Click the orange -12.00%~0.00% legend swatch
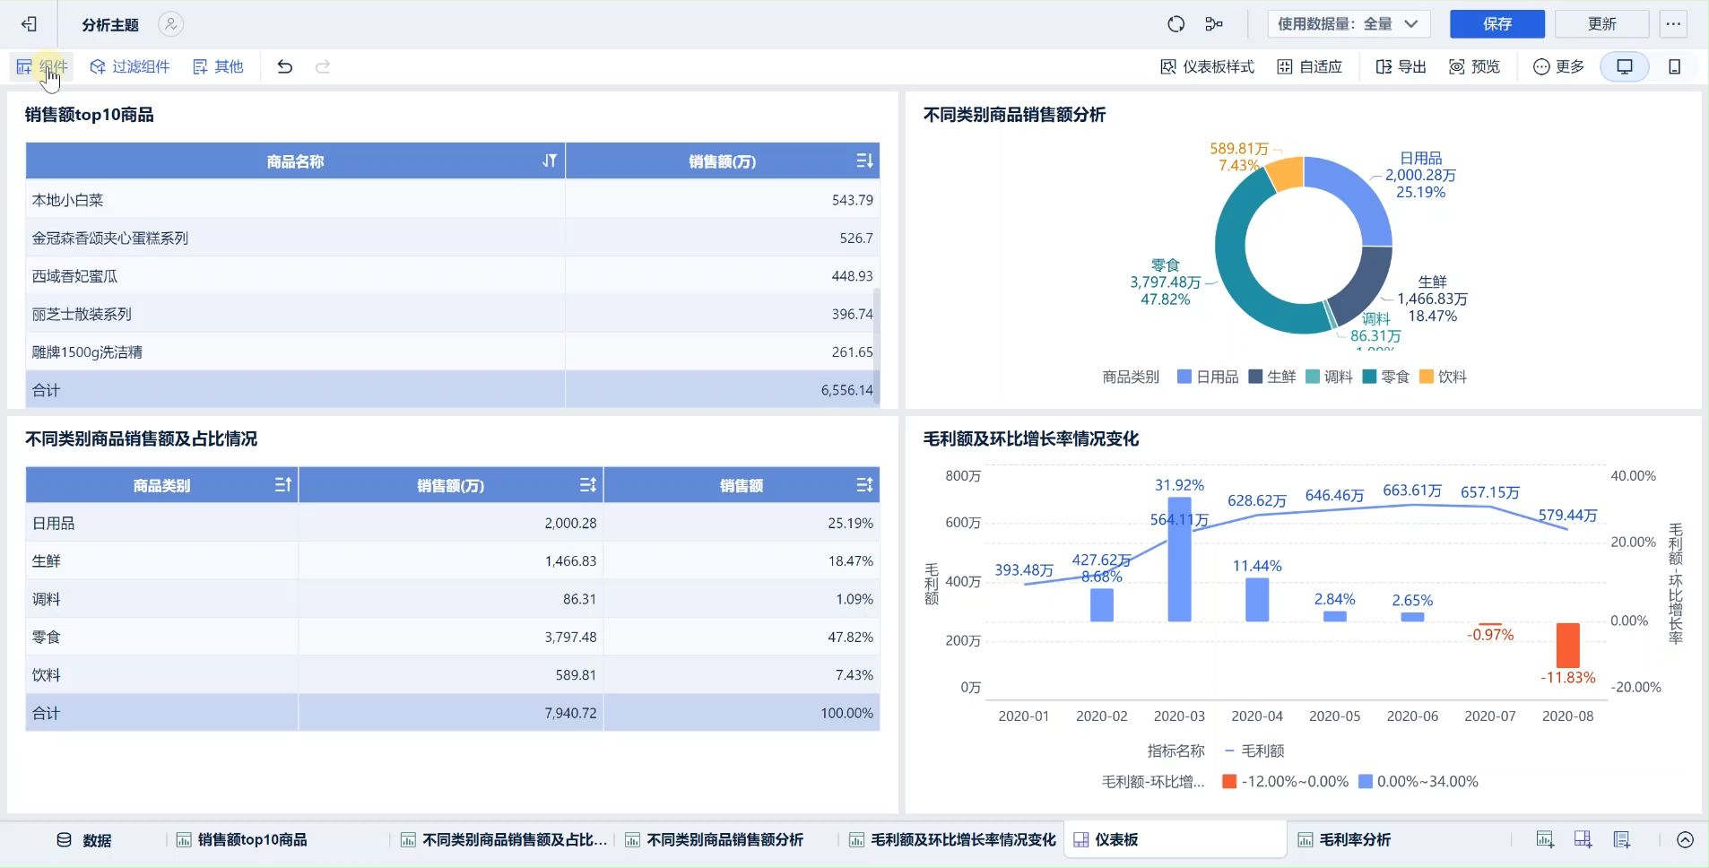 pos(1229,782)
